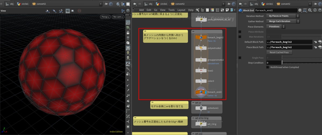The image size is (322, 135).
Task: Click the magnifier search icon in parameters
Action: (310, 10)
